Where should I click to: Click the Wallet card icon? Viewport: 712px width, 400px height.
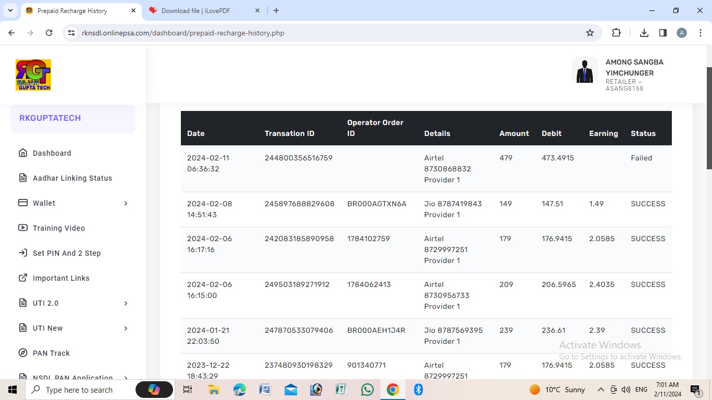[23, 203]
